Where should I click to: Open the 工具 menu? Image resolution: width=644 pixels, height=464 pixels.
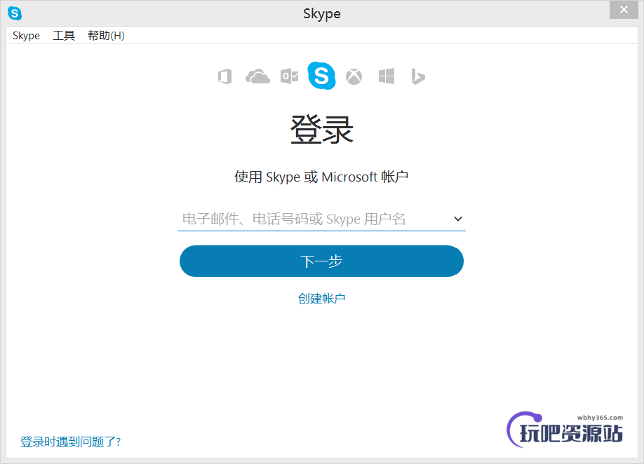64,36
